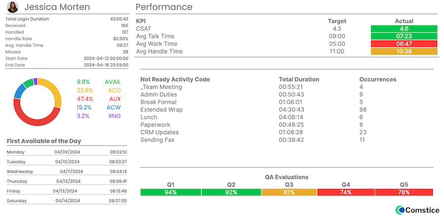Image resolution: width=444 pixels, height=216 pixels.
Task: Click Jessica Morten's profile avatar
Action: pos(13,7)
